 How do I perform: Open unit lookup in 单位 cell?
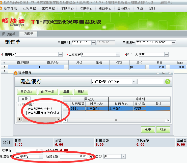[x=147, y=67]
